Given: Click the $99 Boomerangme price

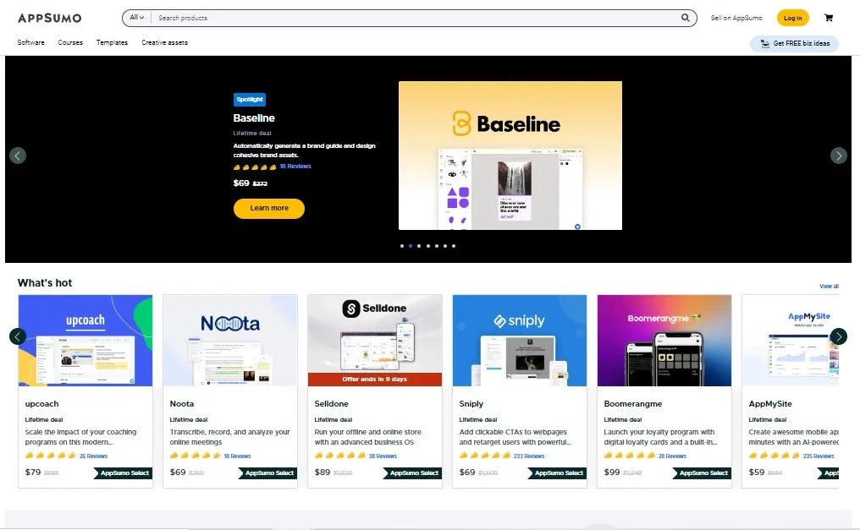Looking at the screenshot, I should pos(612,472).
